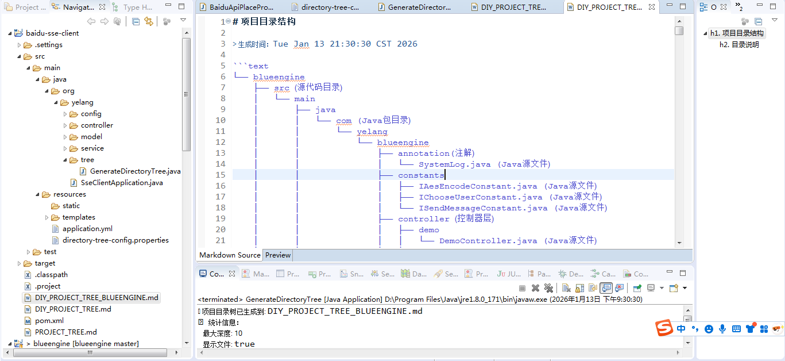Click the Back arrow in Navigator toolbar
785x361 pixels.
91,21
